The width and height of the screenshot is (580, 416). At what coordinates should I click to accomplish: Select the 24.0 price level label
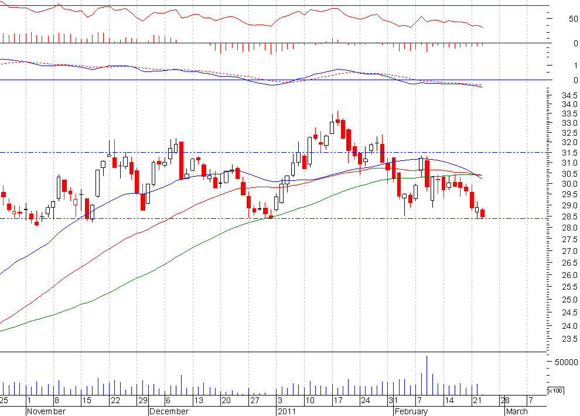[x=569, y=326]
